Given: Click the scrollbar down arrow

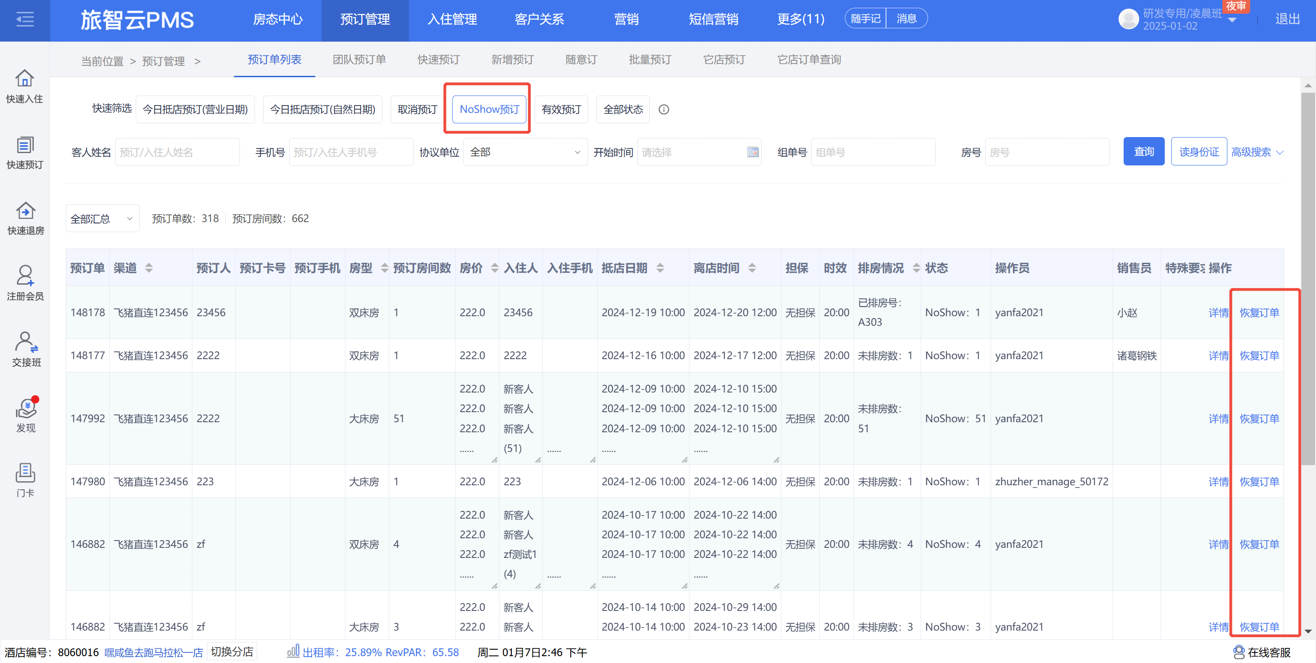Looking at the screenshot, I should [1308, 631].
